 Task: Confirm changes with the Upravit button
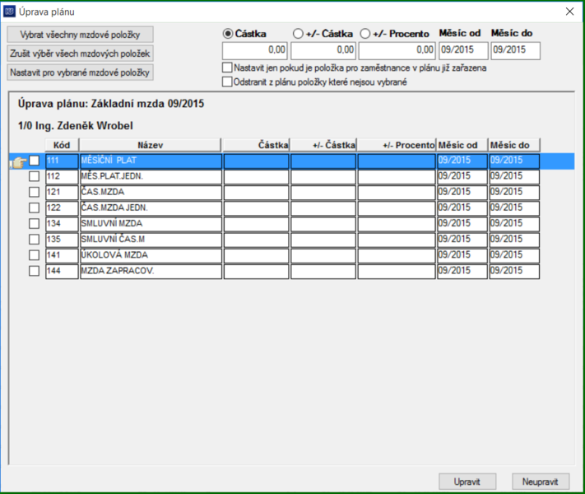pyautogui.click(x=467, y=482)
